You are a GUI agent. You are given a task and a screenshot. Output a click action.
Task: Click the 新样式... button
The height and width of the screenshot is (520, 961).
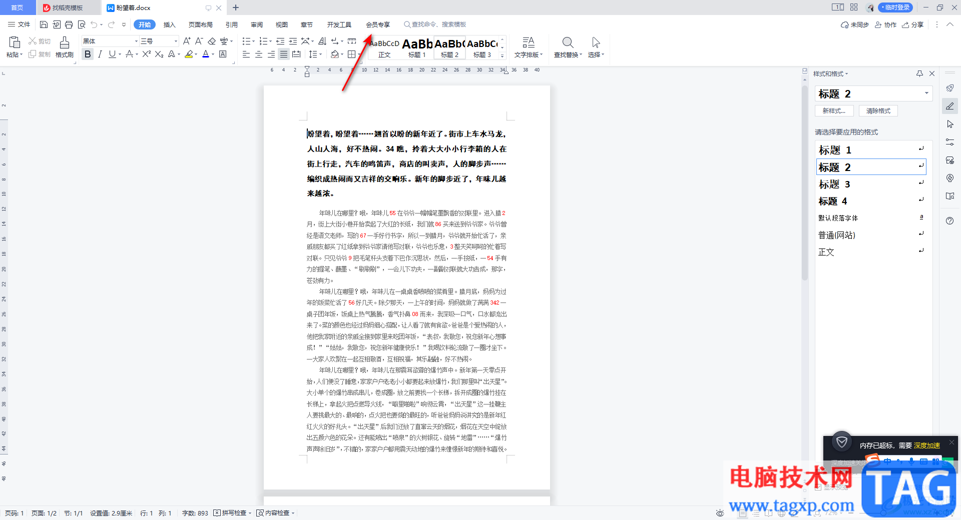click(834, 110)
